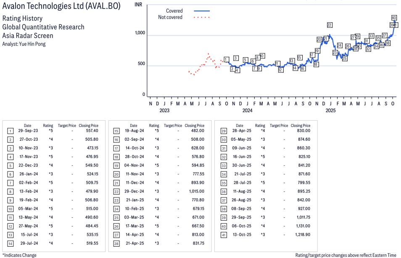This screenshot has width=401, height=258.
Task: Click chart marker 10 in early 2024
Action: tap(262, 56)
